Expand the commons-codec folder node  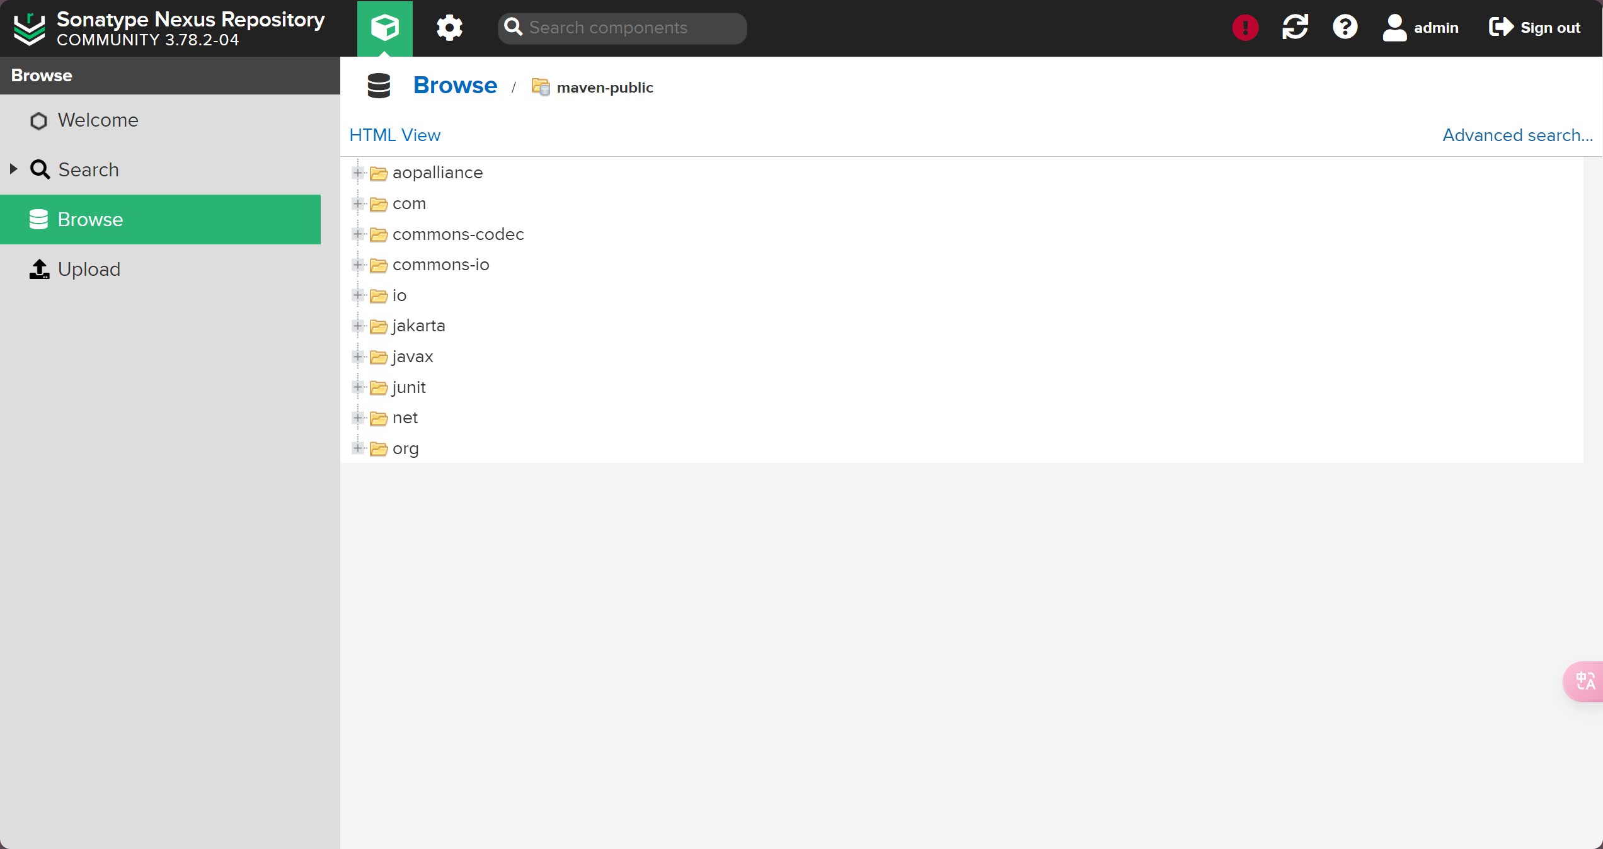358,234
